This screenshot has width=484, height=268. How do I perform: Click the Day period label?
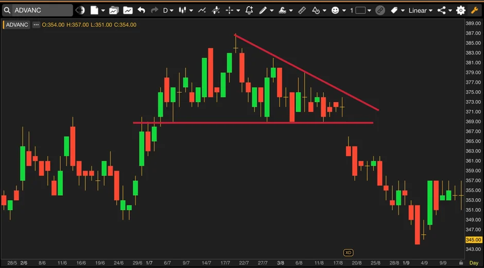click(474, 263)
